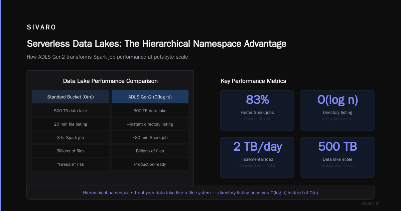Click the "Firesale" risk cell

pyautogui.click(x=71, y=164)
